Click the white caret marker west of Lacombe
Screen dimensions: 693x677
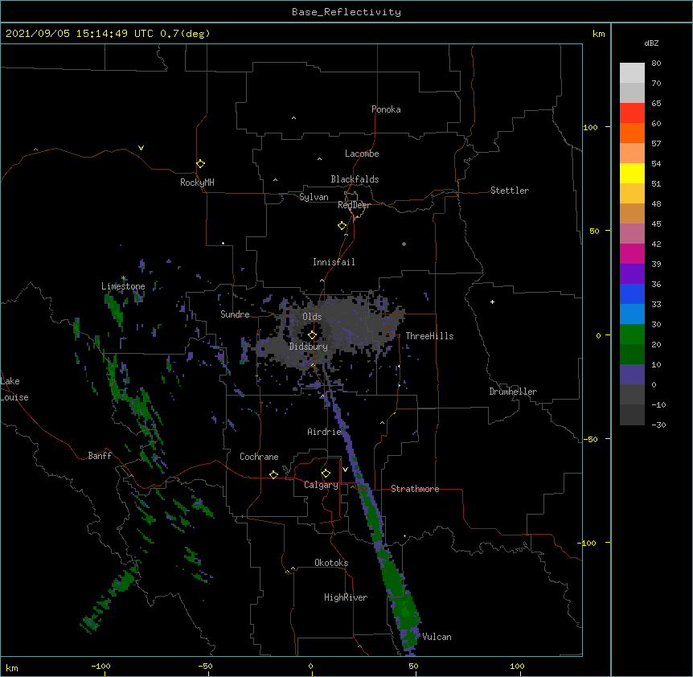pyautogui.click(x=319, y=158)
